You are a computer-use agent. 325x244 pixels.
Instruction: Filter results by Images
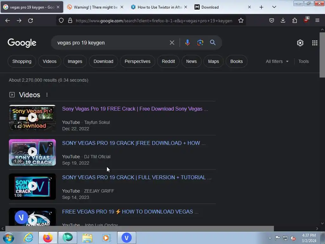pyautogui.click(x=75, y=61)
